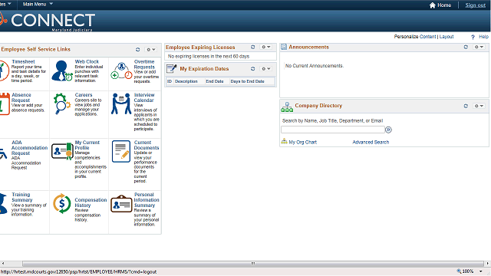Screen dimensions: 491x276
Task: Open Employee Self Service Links options dropdown
Action: pos(151,49)
